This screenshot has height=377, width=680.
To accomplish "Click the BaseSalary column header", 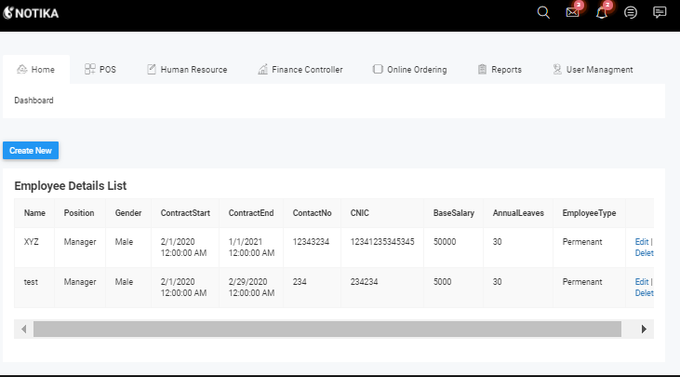I will tap(454, 213).
